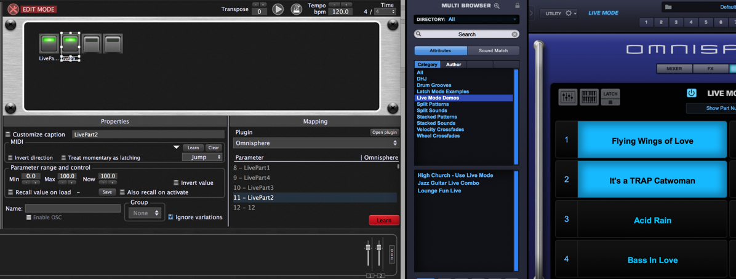The width and height of the screenshot is (736, 279).
Task: Select the second green LivePart button widget
Action: pyautogui.click(x=70, y=43)
